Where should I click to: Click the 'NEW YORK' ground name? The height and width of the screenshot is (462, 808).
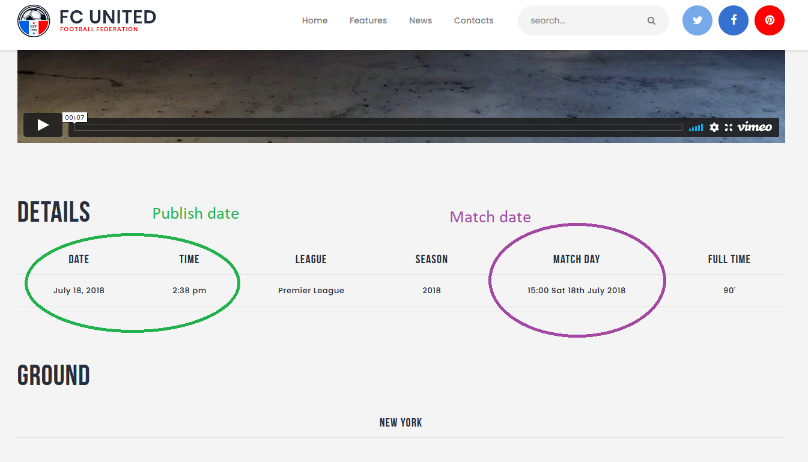pyautogui.click(x=401, y=422)
